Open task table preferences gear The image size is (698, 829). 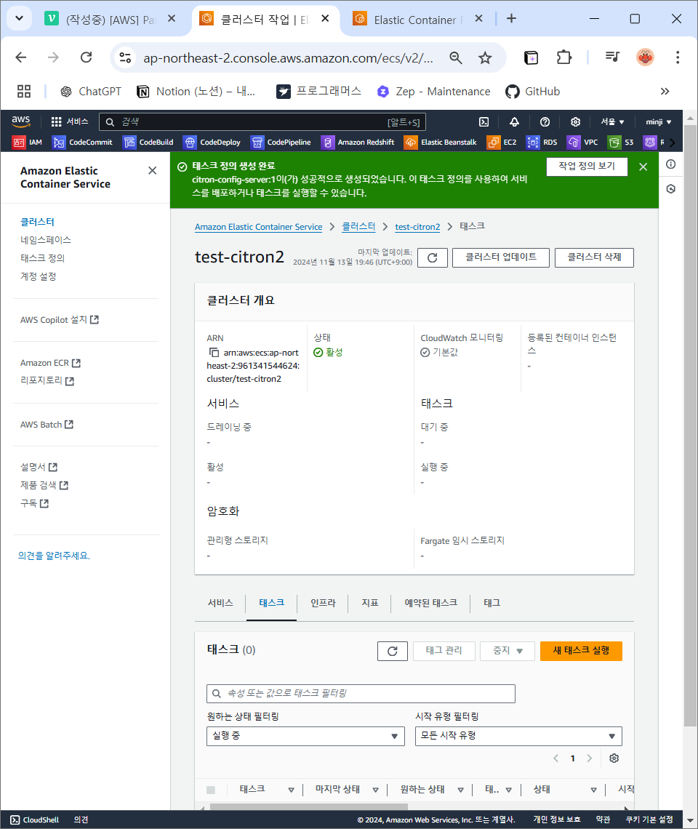click(614, 758)
